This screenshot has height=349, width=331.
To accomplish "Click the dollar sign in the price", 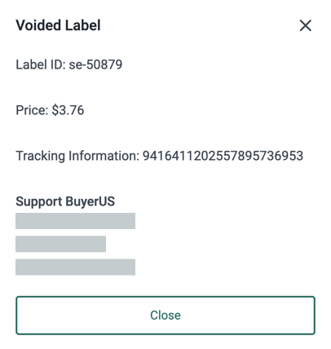I will [55, 110].
